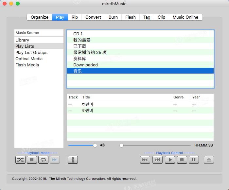Select the Downloaded playlist
This screenshot has width=229, height=190.
click(85, 65)
